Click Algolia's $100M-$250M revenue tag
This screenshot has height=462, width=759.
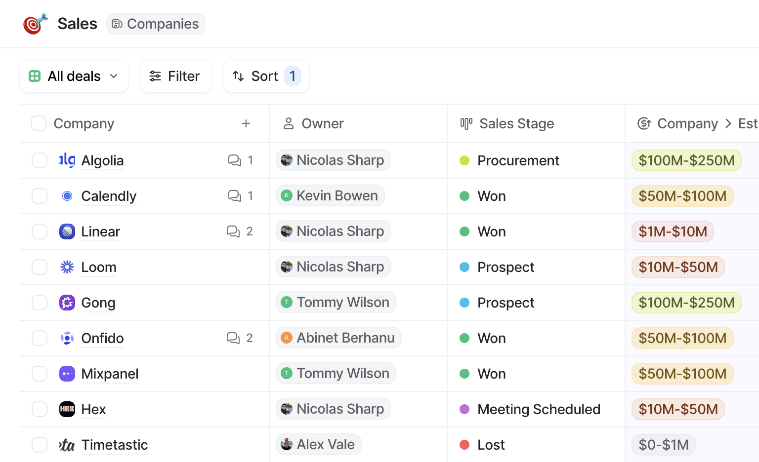(x=686, y=160)
